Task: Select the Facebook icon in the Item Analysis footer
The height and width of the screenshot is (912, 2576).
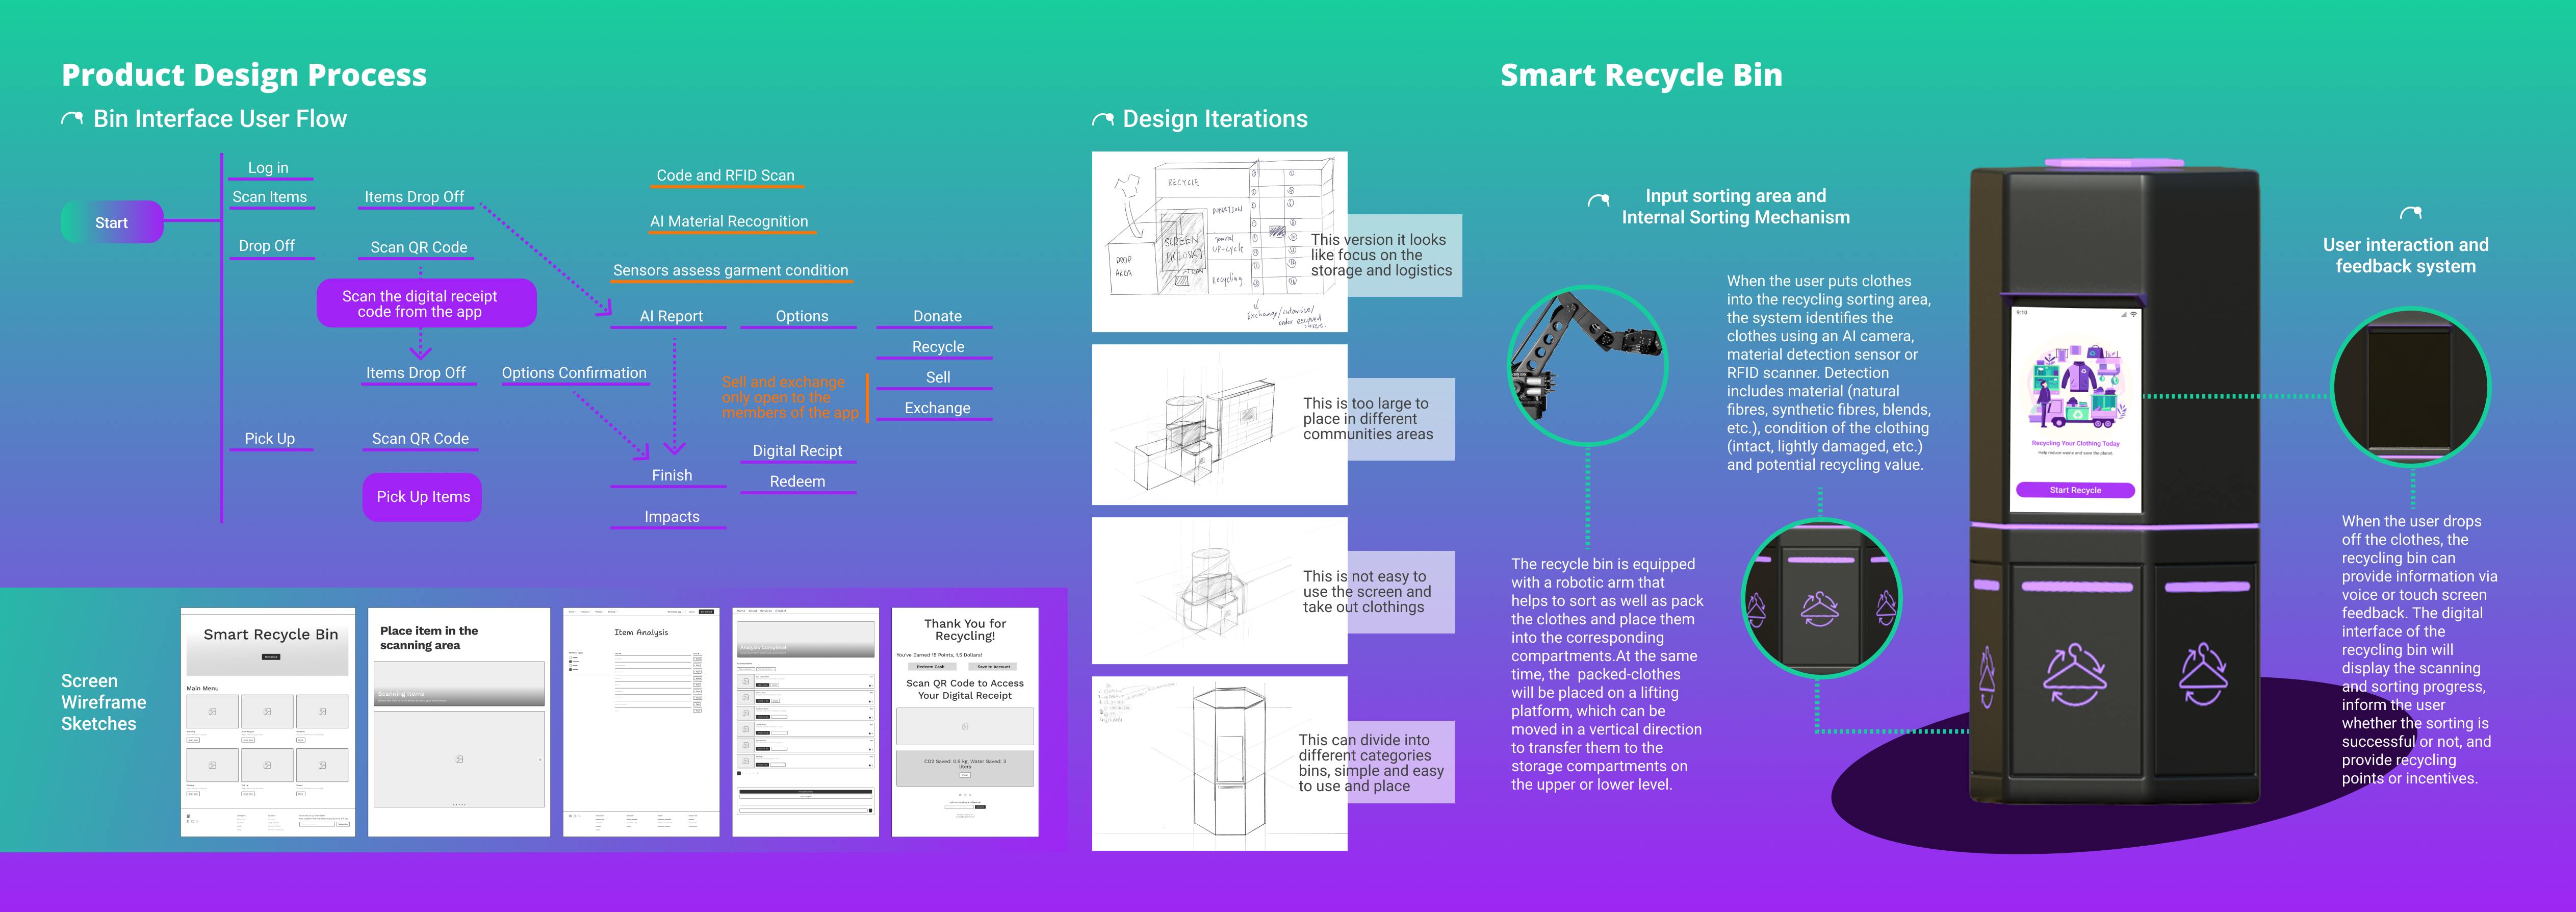Action: 571,816
